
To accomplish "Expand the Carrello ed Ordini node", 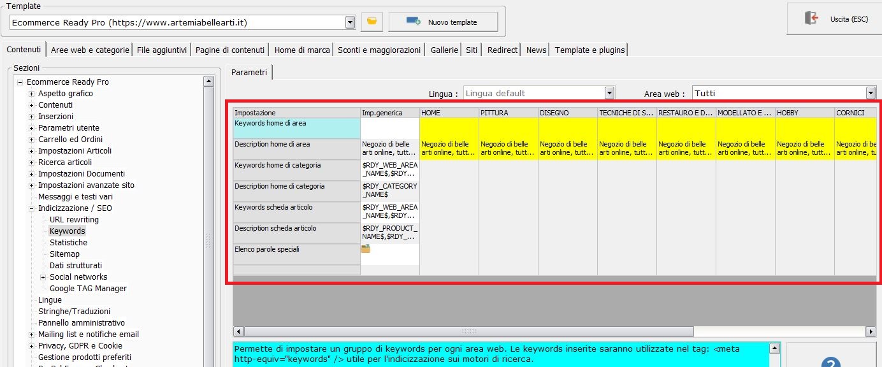I will pos(32,140).
